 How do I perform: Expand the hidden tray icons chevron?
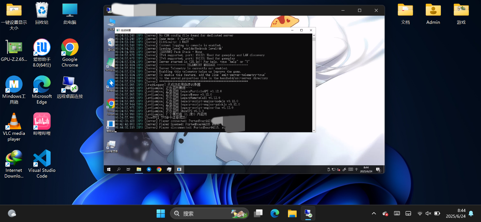(374, 213)
